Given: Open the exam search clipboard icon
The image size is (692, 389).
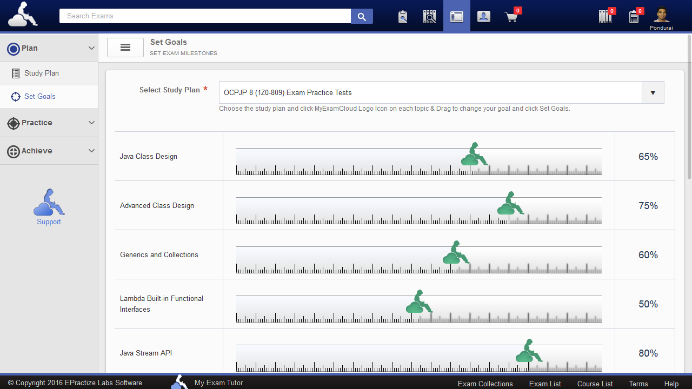Looking at the screenshot, I should click(402, 16).
